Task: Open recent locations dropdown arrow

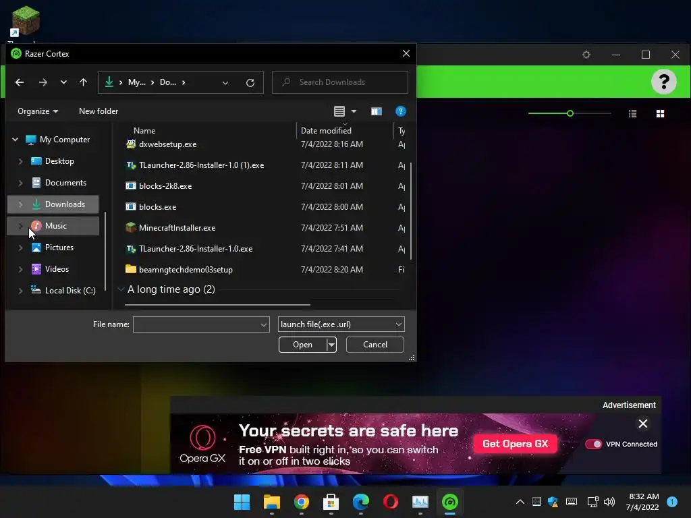Action: (63, 82)
